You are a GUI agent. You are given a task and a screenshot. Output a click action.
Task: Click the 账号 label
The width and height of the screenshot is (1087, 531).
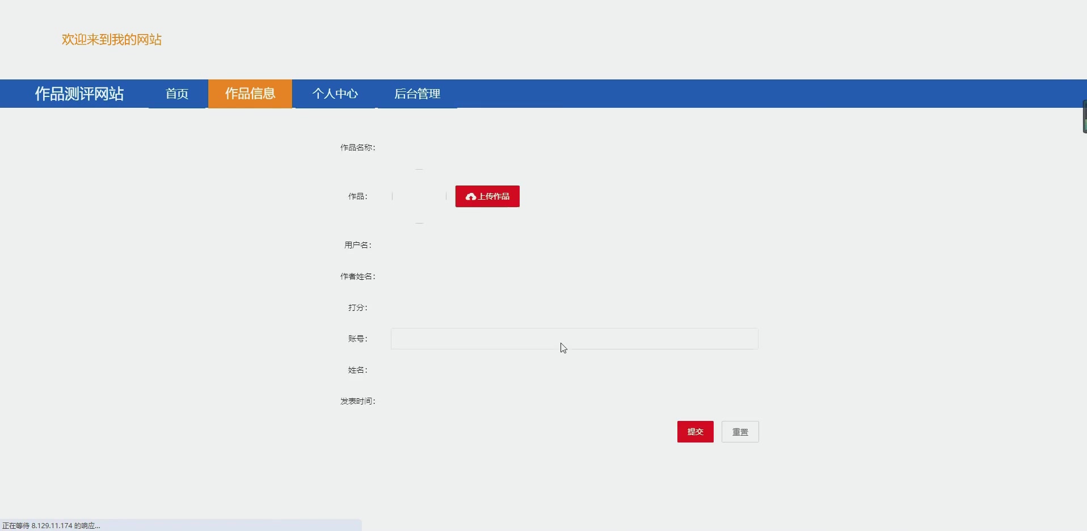(x=358, y=339)
